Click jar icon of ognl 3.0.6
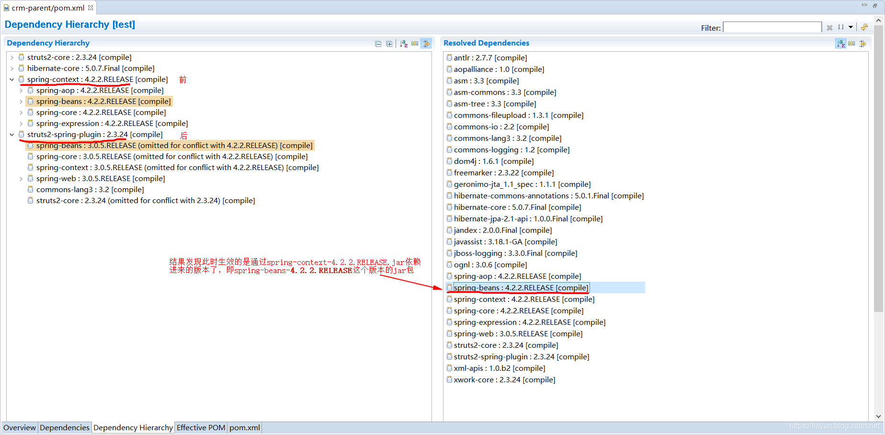 coord(449,264)
